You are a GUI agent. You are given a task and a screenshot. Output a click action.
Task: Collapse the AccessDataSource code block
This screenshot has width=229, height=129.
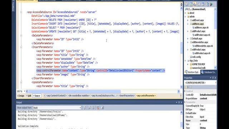point(21,12)
